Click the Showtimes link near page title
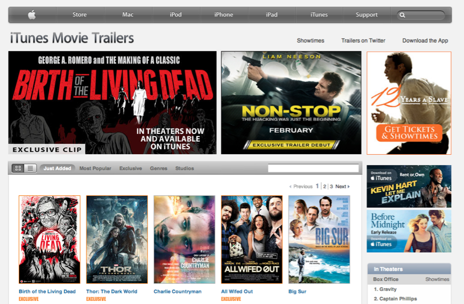The width and height of the screenshot is (464, 304). pos(310,41)
